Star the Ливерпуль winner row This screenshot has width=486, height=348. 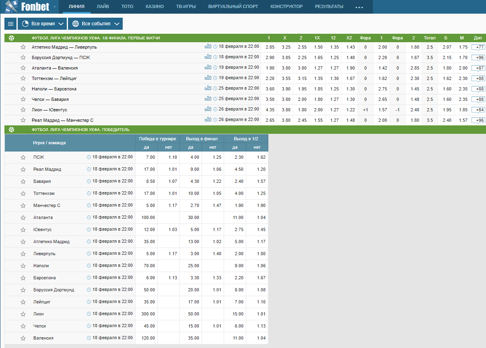click(23, 254)
